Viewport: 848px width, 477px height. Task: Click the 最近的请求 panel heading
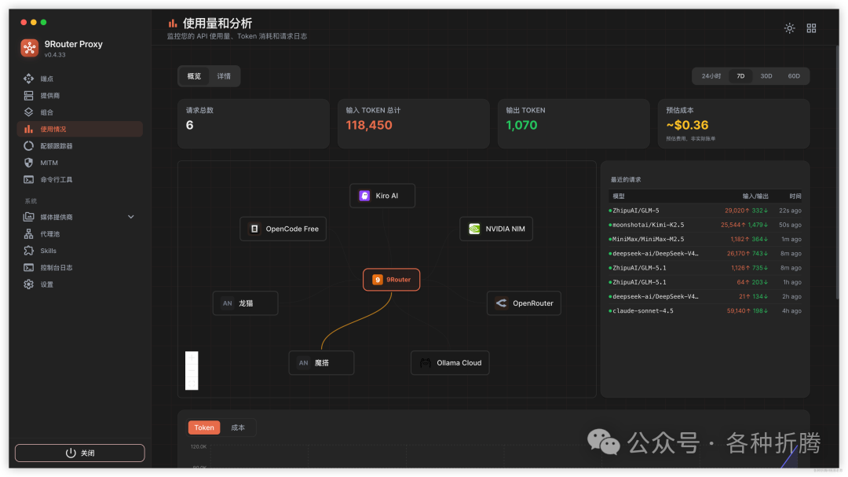coord(626,179)
